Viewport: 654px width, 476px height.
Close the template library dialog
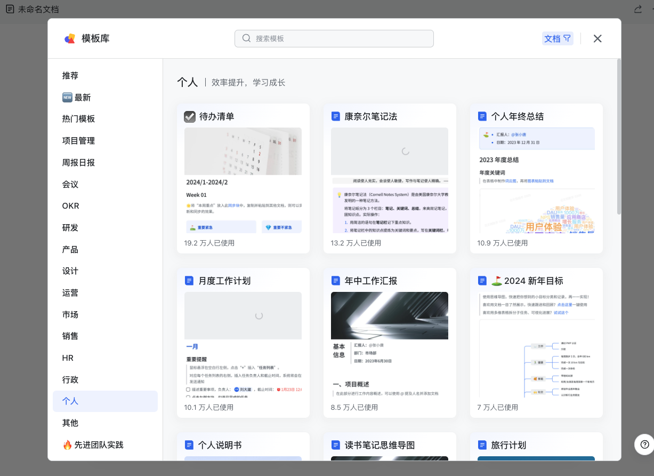tap(598, 38)
